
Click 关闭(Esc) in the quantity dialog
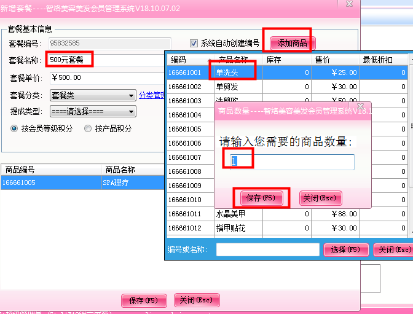(320, 198)
